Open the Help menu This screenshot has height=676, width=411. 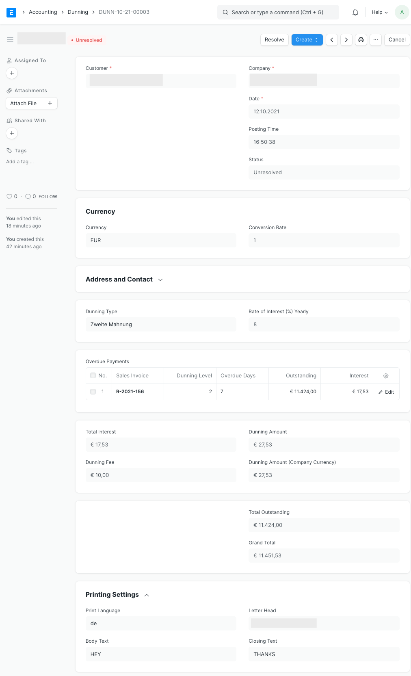[x=380, y=12]
